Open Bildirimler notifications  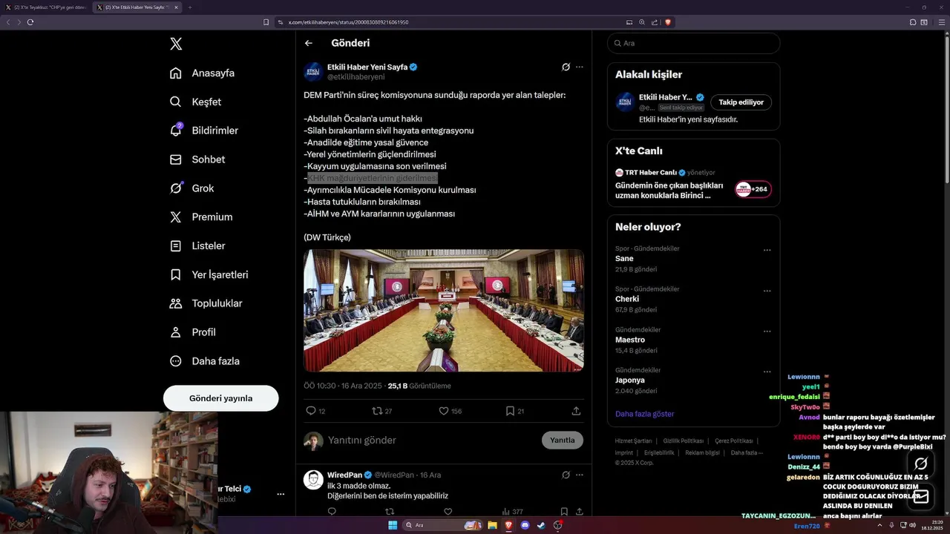(204, 131)
